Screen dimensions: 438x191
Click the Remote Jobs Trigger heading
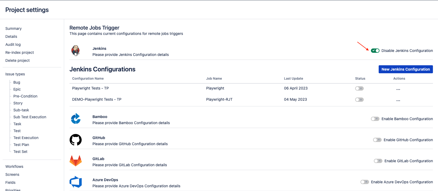tap(94, 28)
